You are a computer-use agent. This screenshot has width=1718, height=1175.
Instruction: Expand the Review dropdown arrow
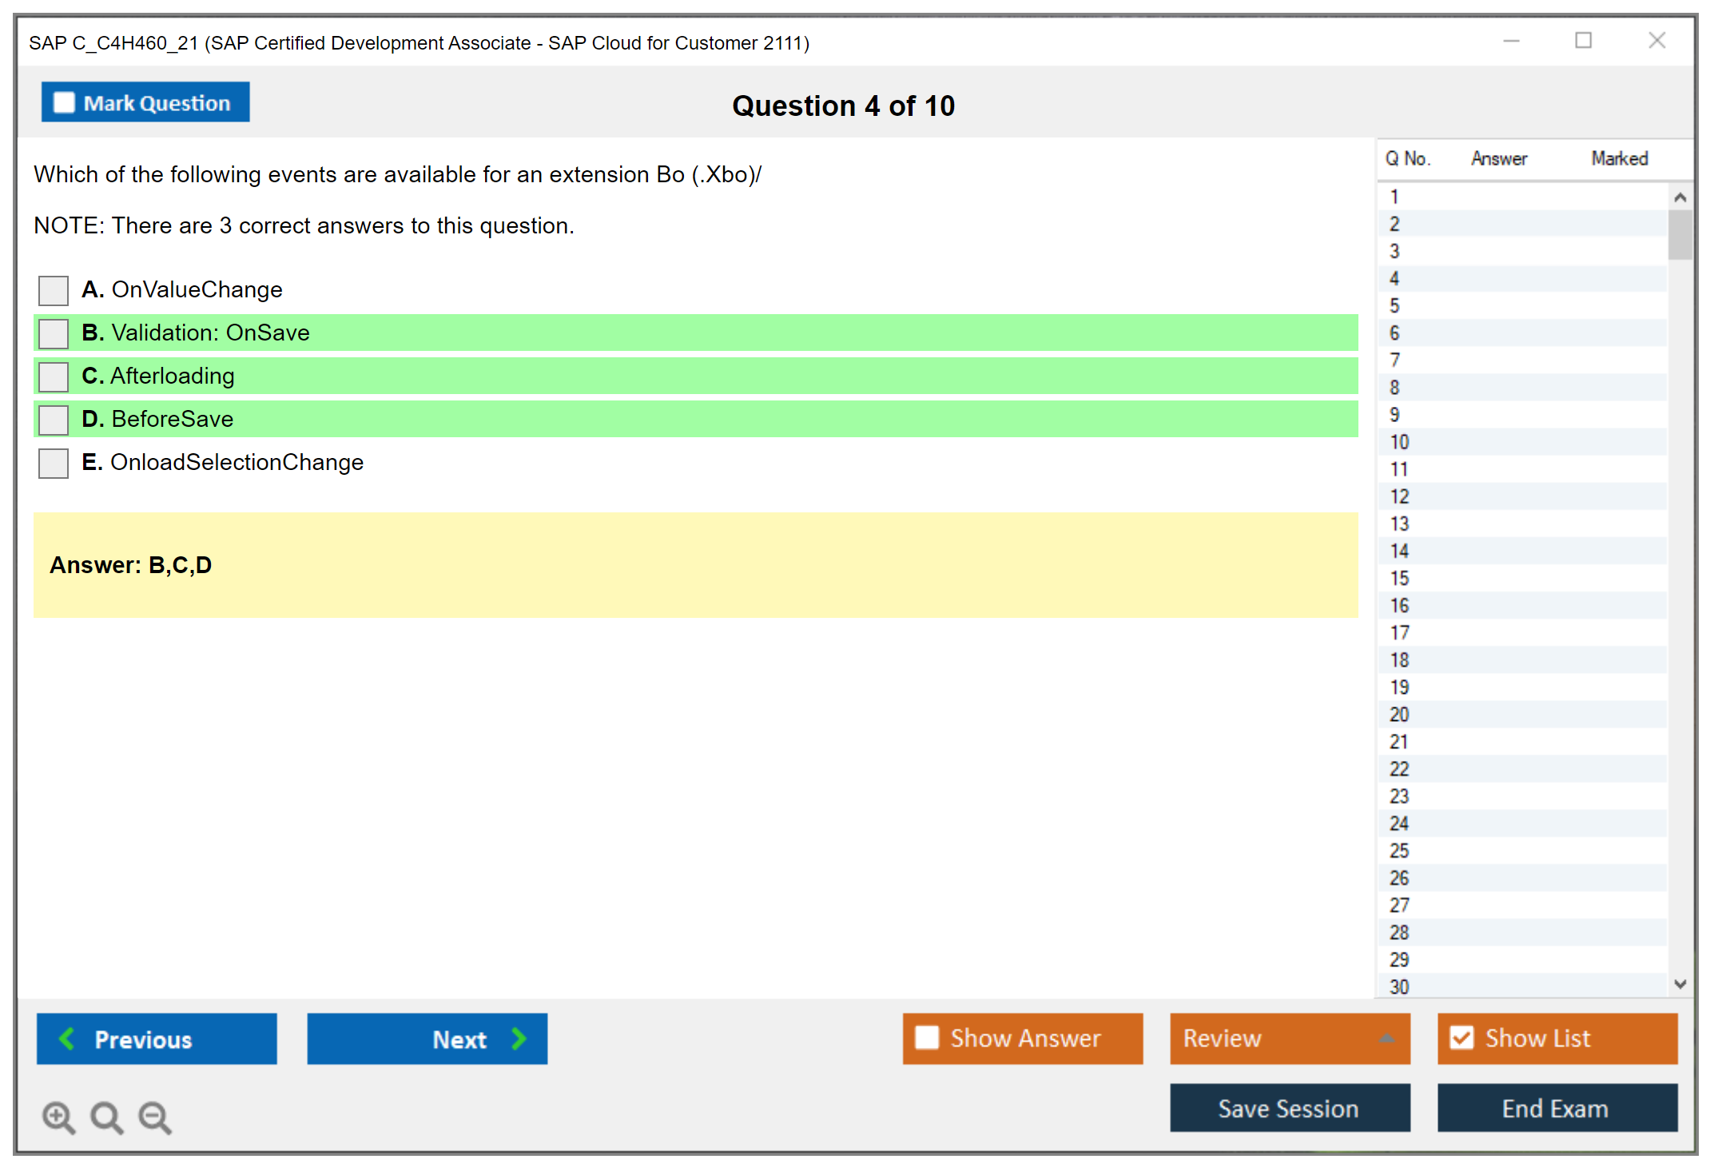pyautogui.click(x=1386, y=1038)
